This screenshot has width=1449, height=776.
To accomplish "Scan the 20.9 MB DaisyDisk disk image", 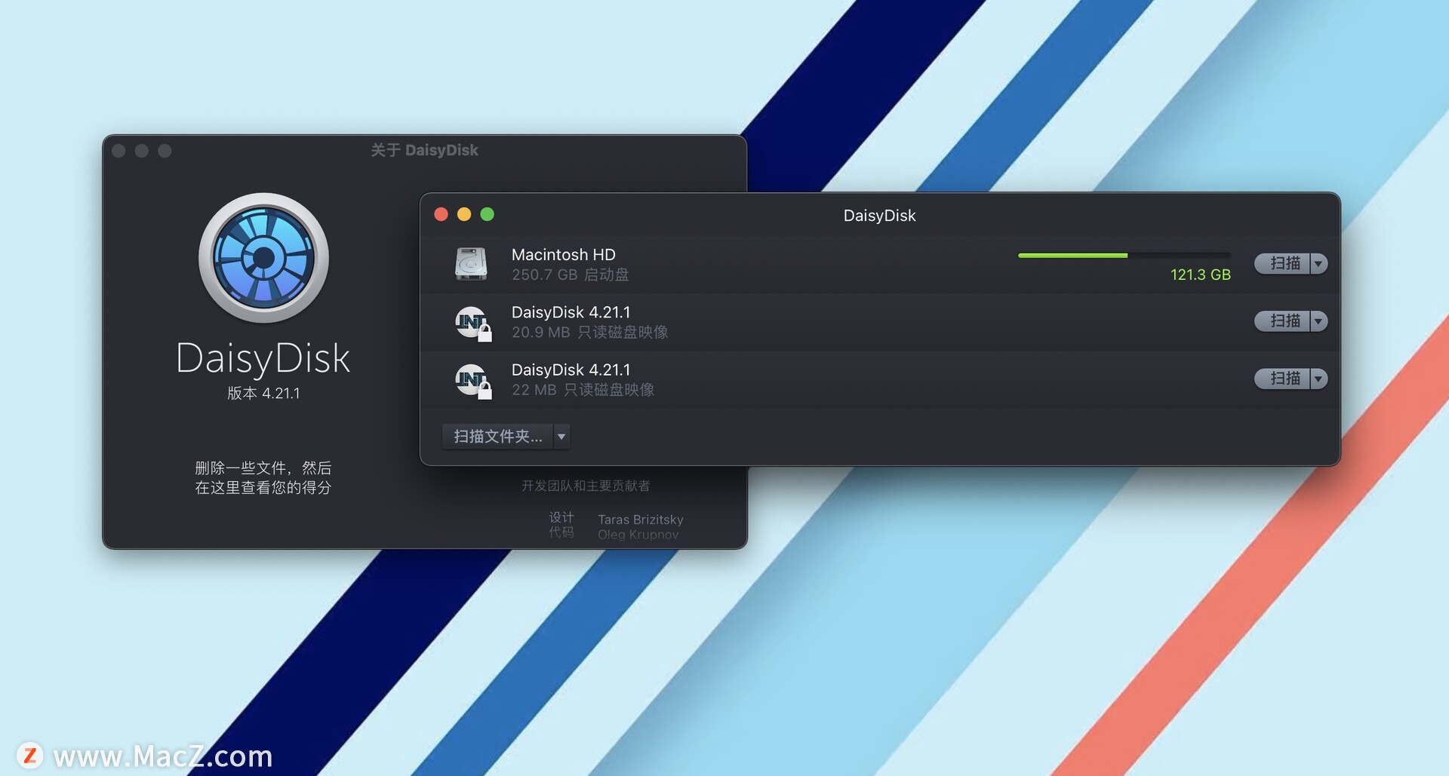I will pos(1282,321).
